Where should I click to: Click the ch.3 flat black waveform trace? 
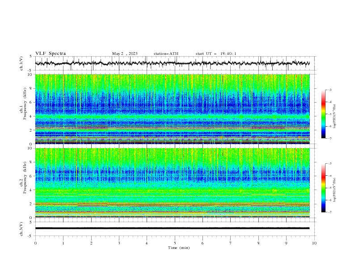coord(172,228)
